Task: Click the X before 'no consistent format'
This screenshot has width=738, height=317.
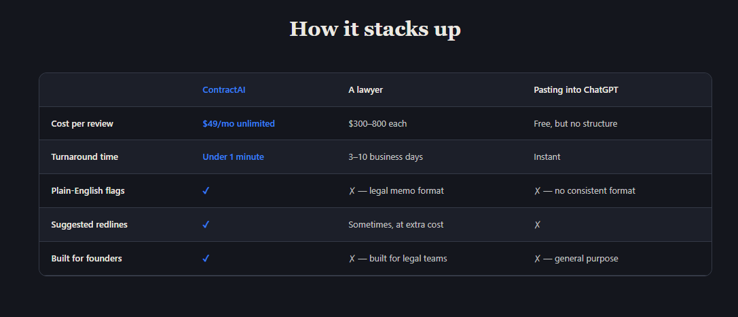Action: click(537, 190)
